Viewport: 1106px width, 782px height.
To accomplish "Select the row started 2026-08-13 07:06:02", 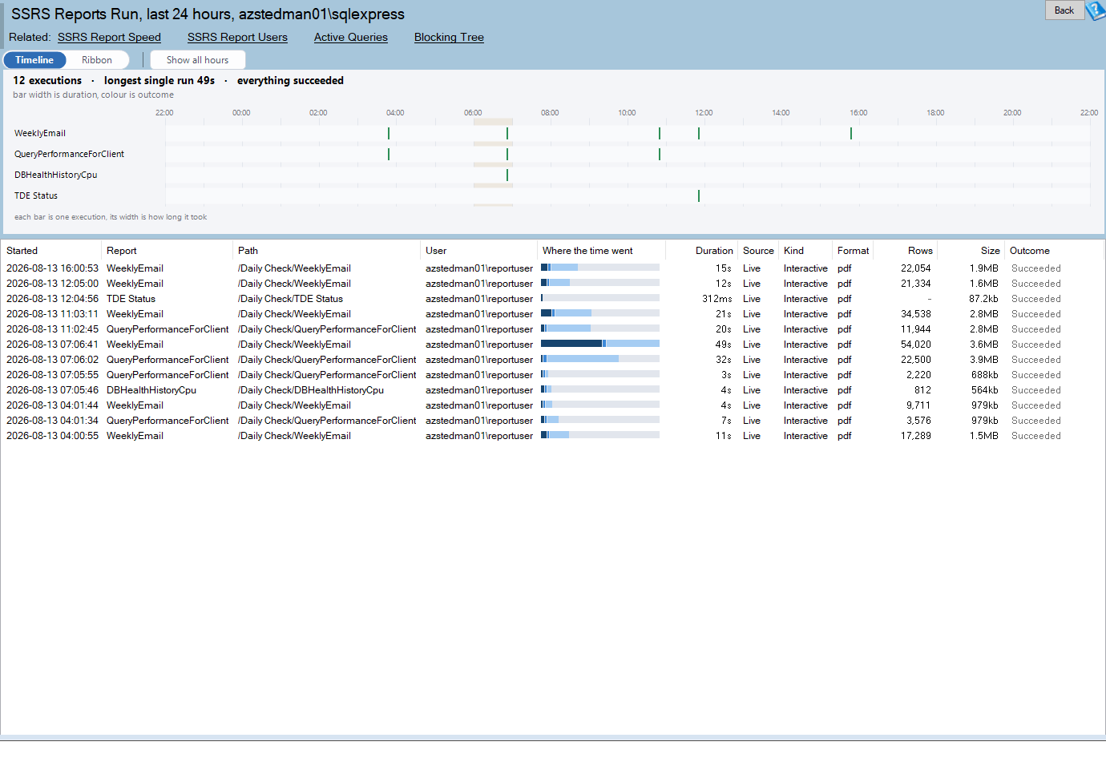I will tap(553, 360).
